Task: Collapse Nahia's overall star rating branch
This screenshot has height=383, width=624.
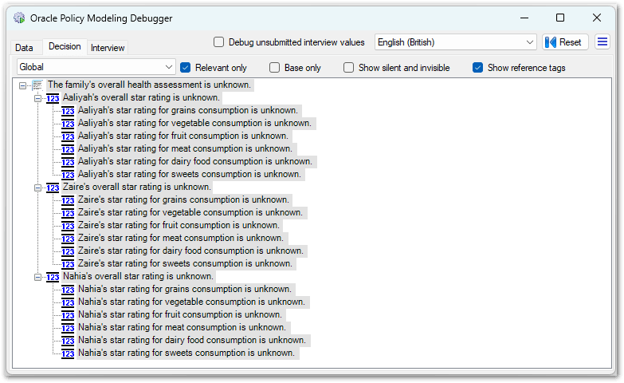Action: point(37,277)
